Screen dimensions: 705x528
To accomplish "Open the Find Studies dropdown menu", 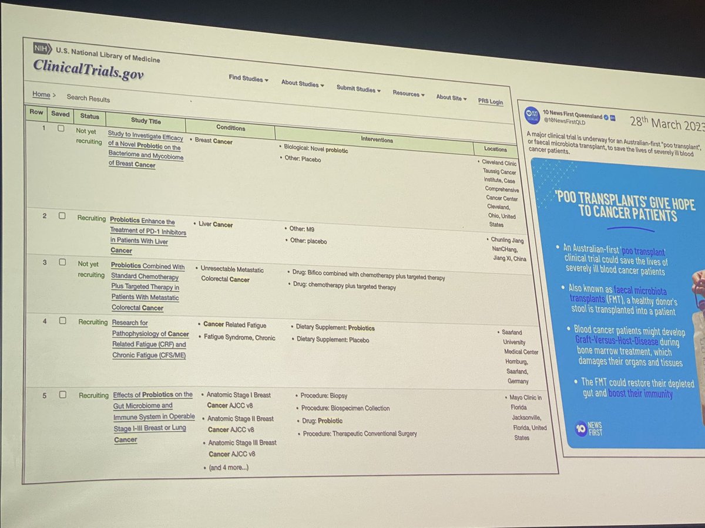I will click(248, 79).
